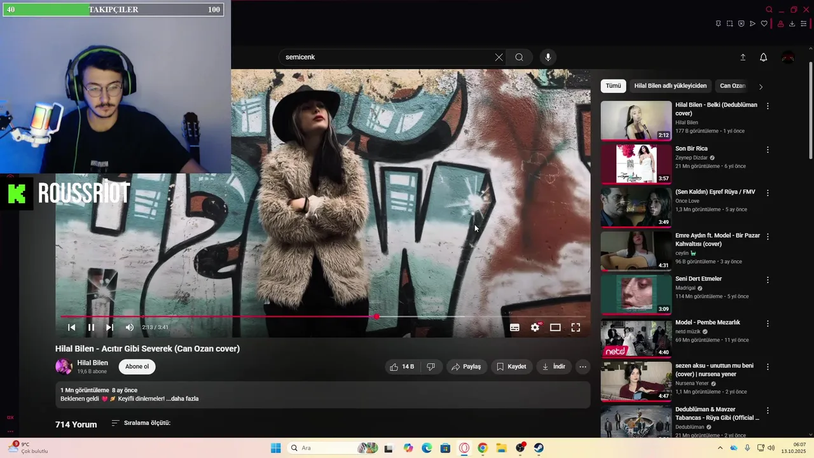
Task: Seek using the red video progress bar
Action: click(323, 316)
